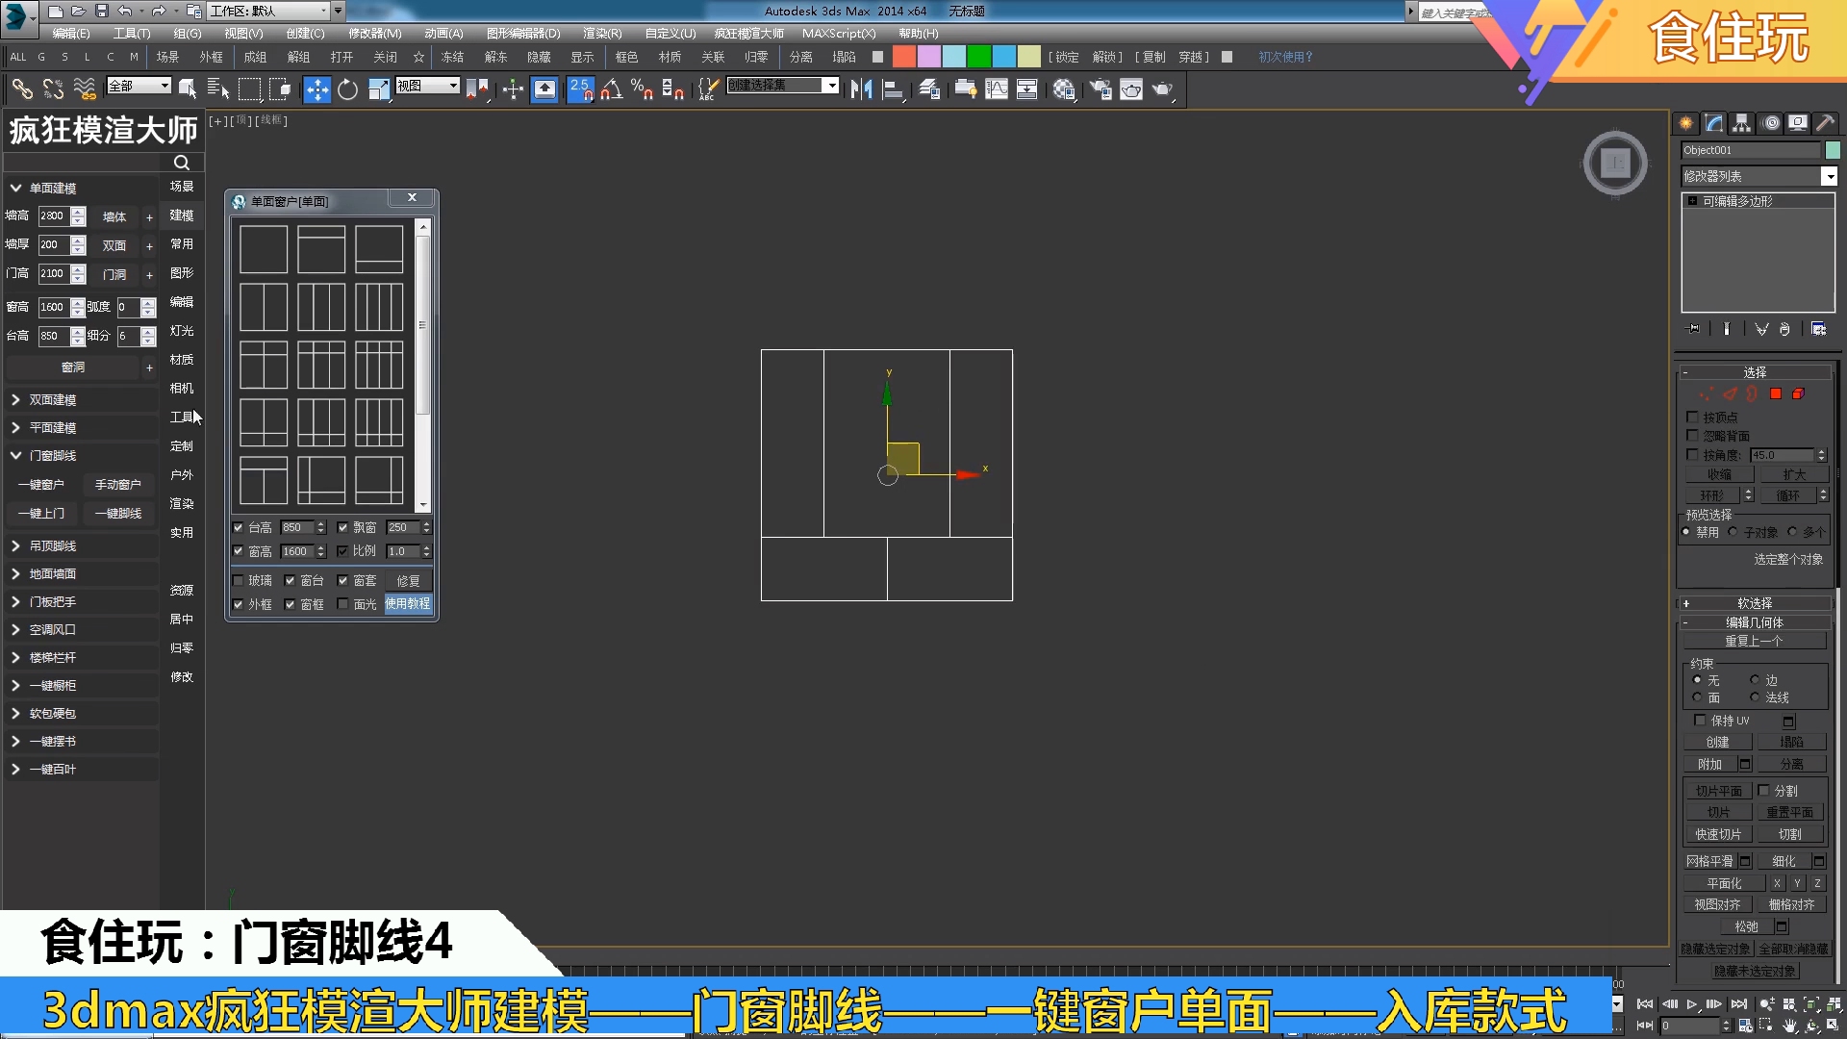
Task: Click the Bind to Space Warp icon
Action: coord(85,89)
